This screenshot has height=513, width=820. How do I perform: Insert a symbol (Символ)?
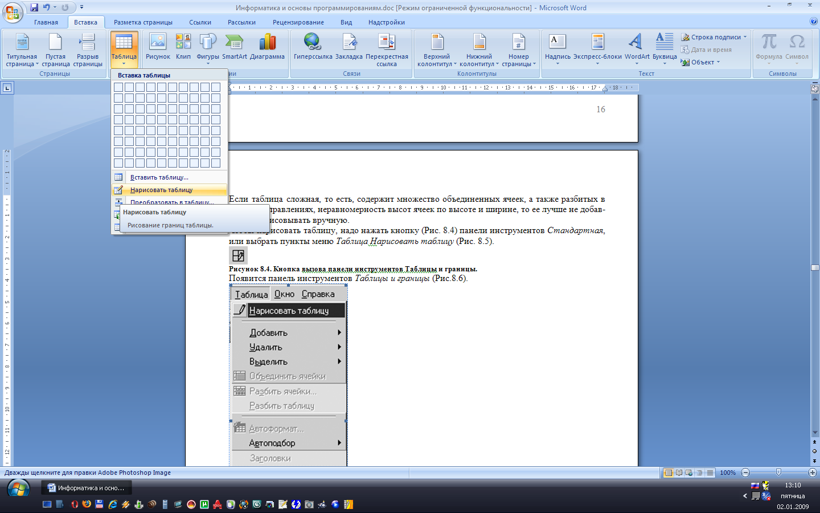[x=797, y=50]
